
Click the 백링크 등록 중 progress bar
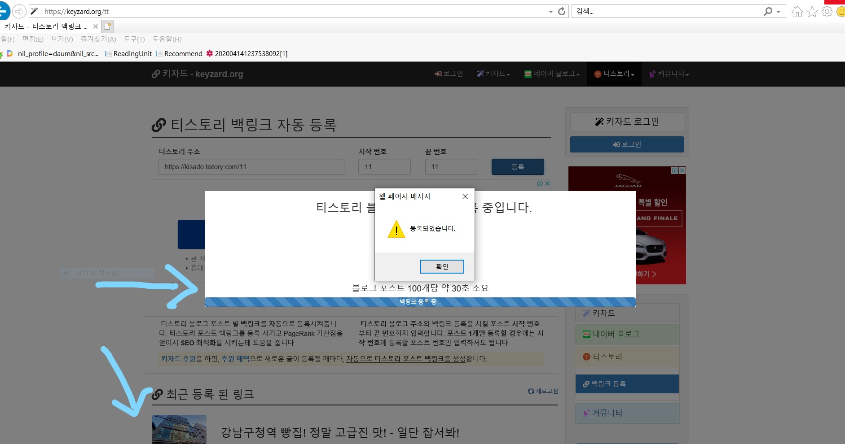[x=420, y=302]
